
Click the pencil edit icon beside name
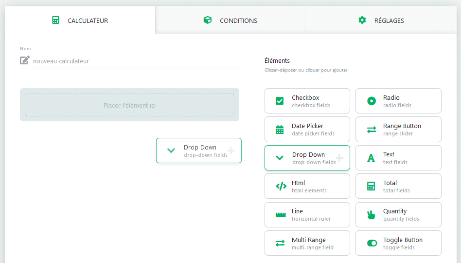(x=24, y=60)
